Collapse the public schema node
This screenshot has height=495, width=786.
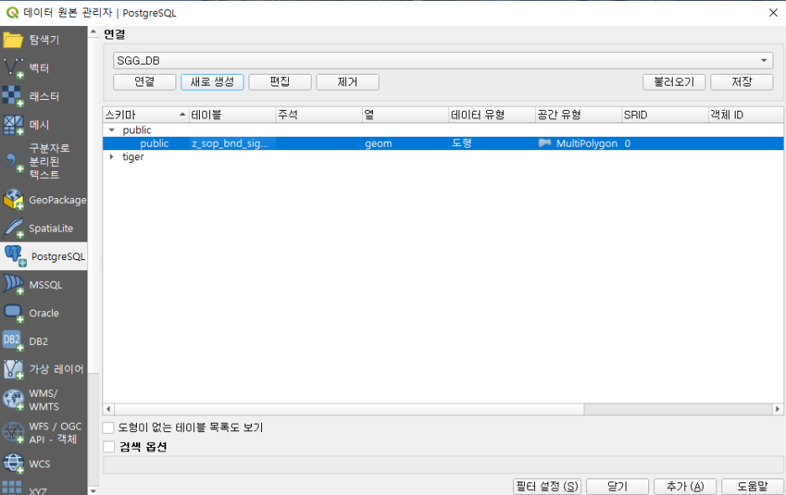coord(112,130)
